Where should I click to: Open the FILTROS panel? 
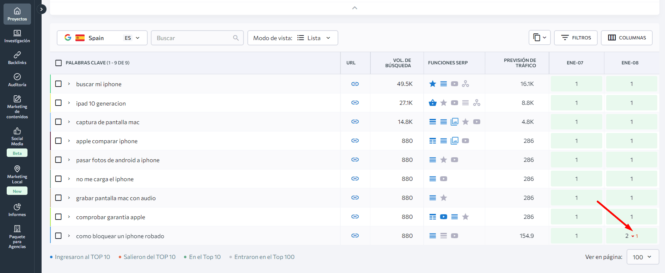coord(576,38)
